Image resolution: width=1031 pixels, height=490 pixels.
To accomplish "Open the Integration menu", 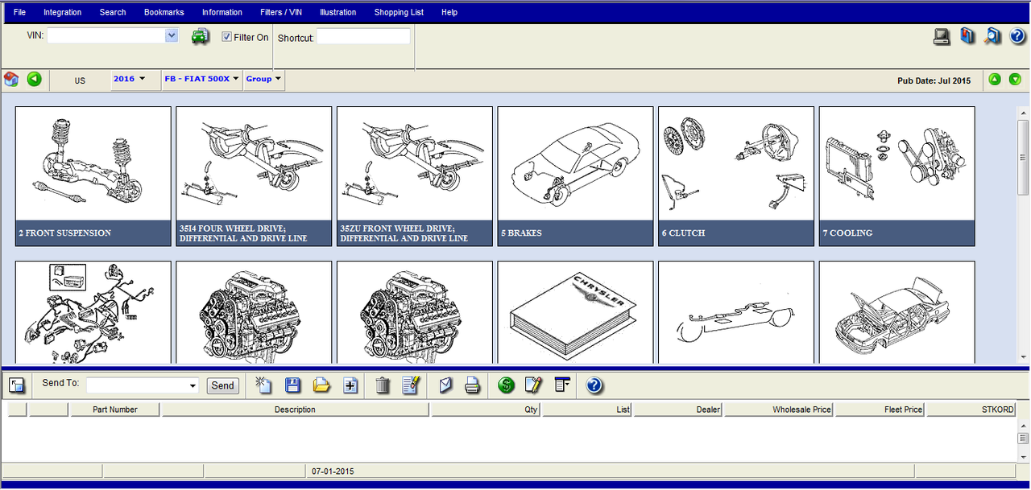I will coord(63,12).
